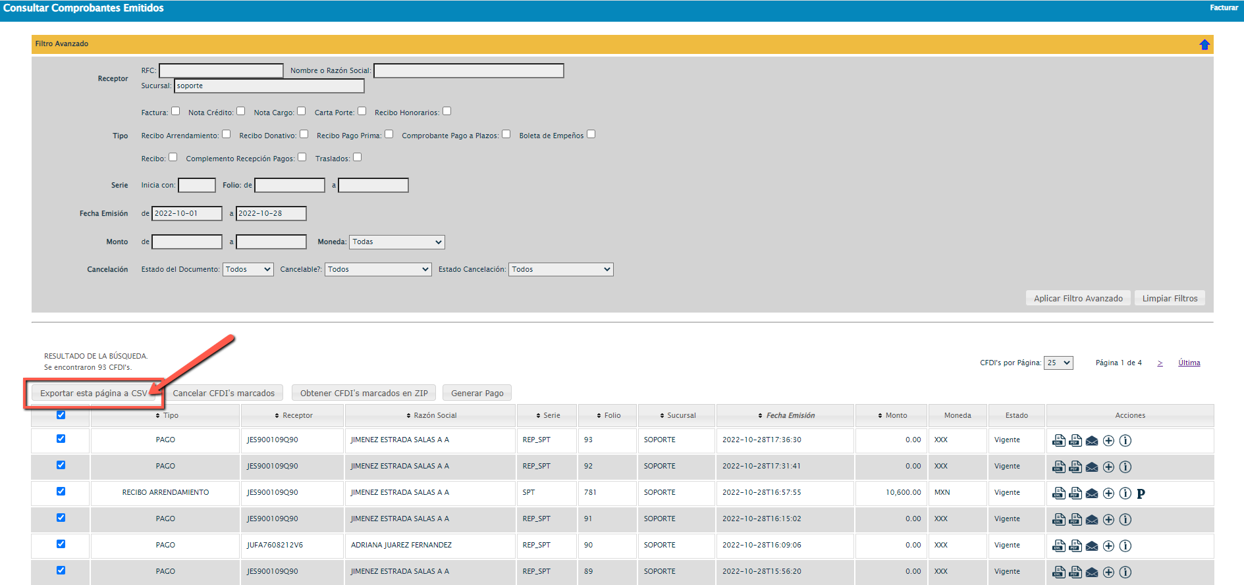Collapse Filtro Avanzado with blue arrow
This screenshot has height=585, width=1244.
click(x=1204, y=44)
